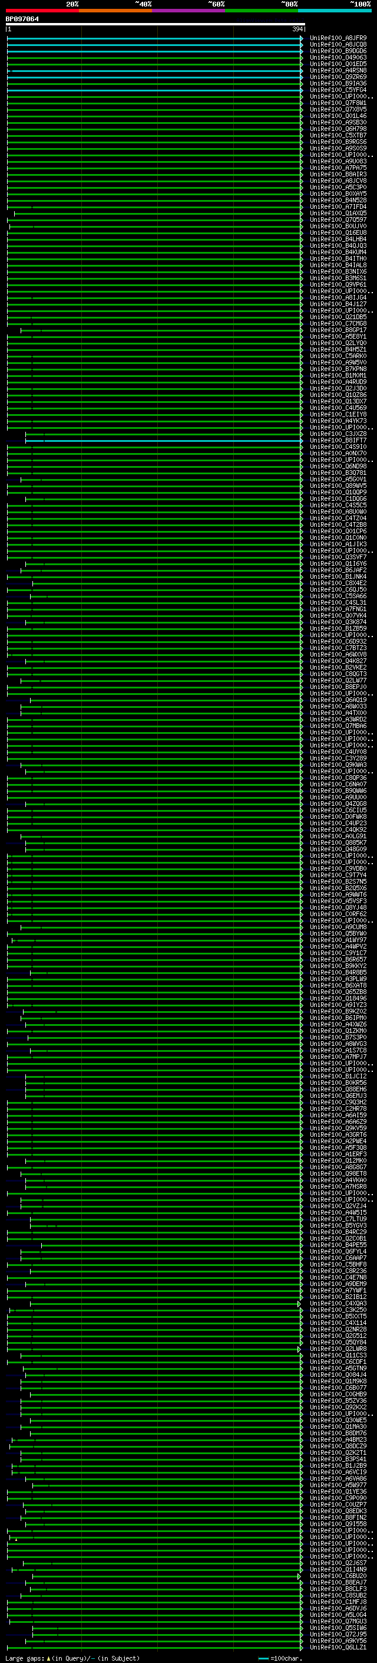The height and width of the screenshot is (1663, 377).
Task: Select hit UniRef100_C5ARK0
Action: coord(338,356)
